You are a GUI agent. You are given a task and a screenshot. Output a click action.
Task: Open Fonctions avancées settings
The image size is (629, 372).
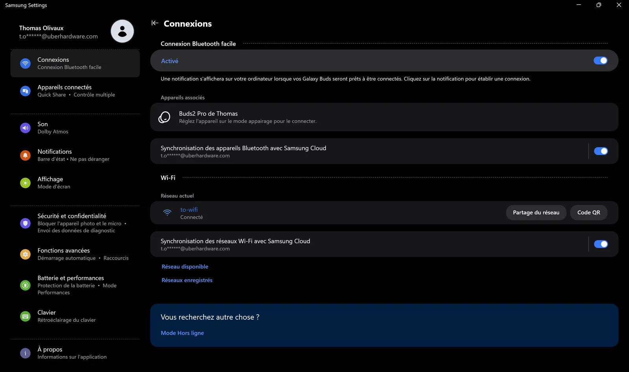tap(75, 254)
